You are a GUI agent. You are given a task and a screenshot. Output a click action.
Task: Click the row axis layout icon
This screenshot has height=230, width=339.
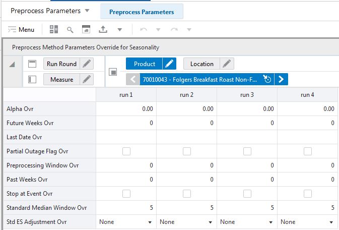tap(32, 80)
